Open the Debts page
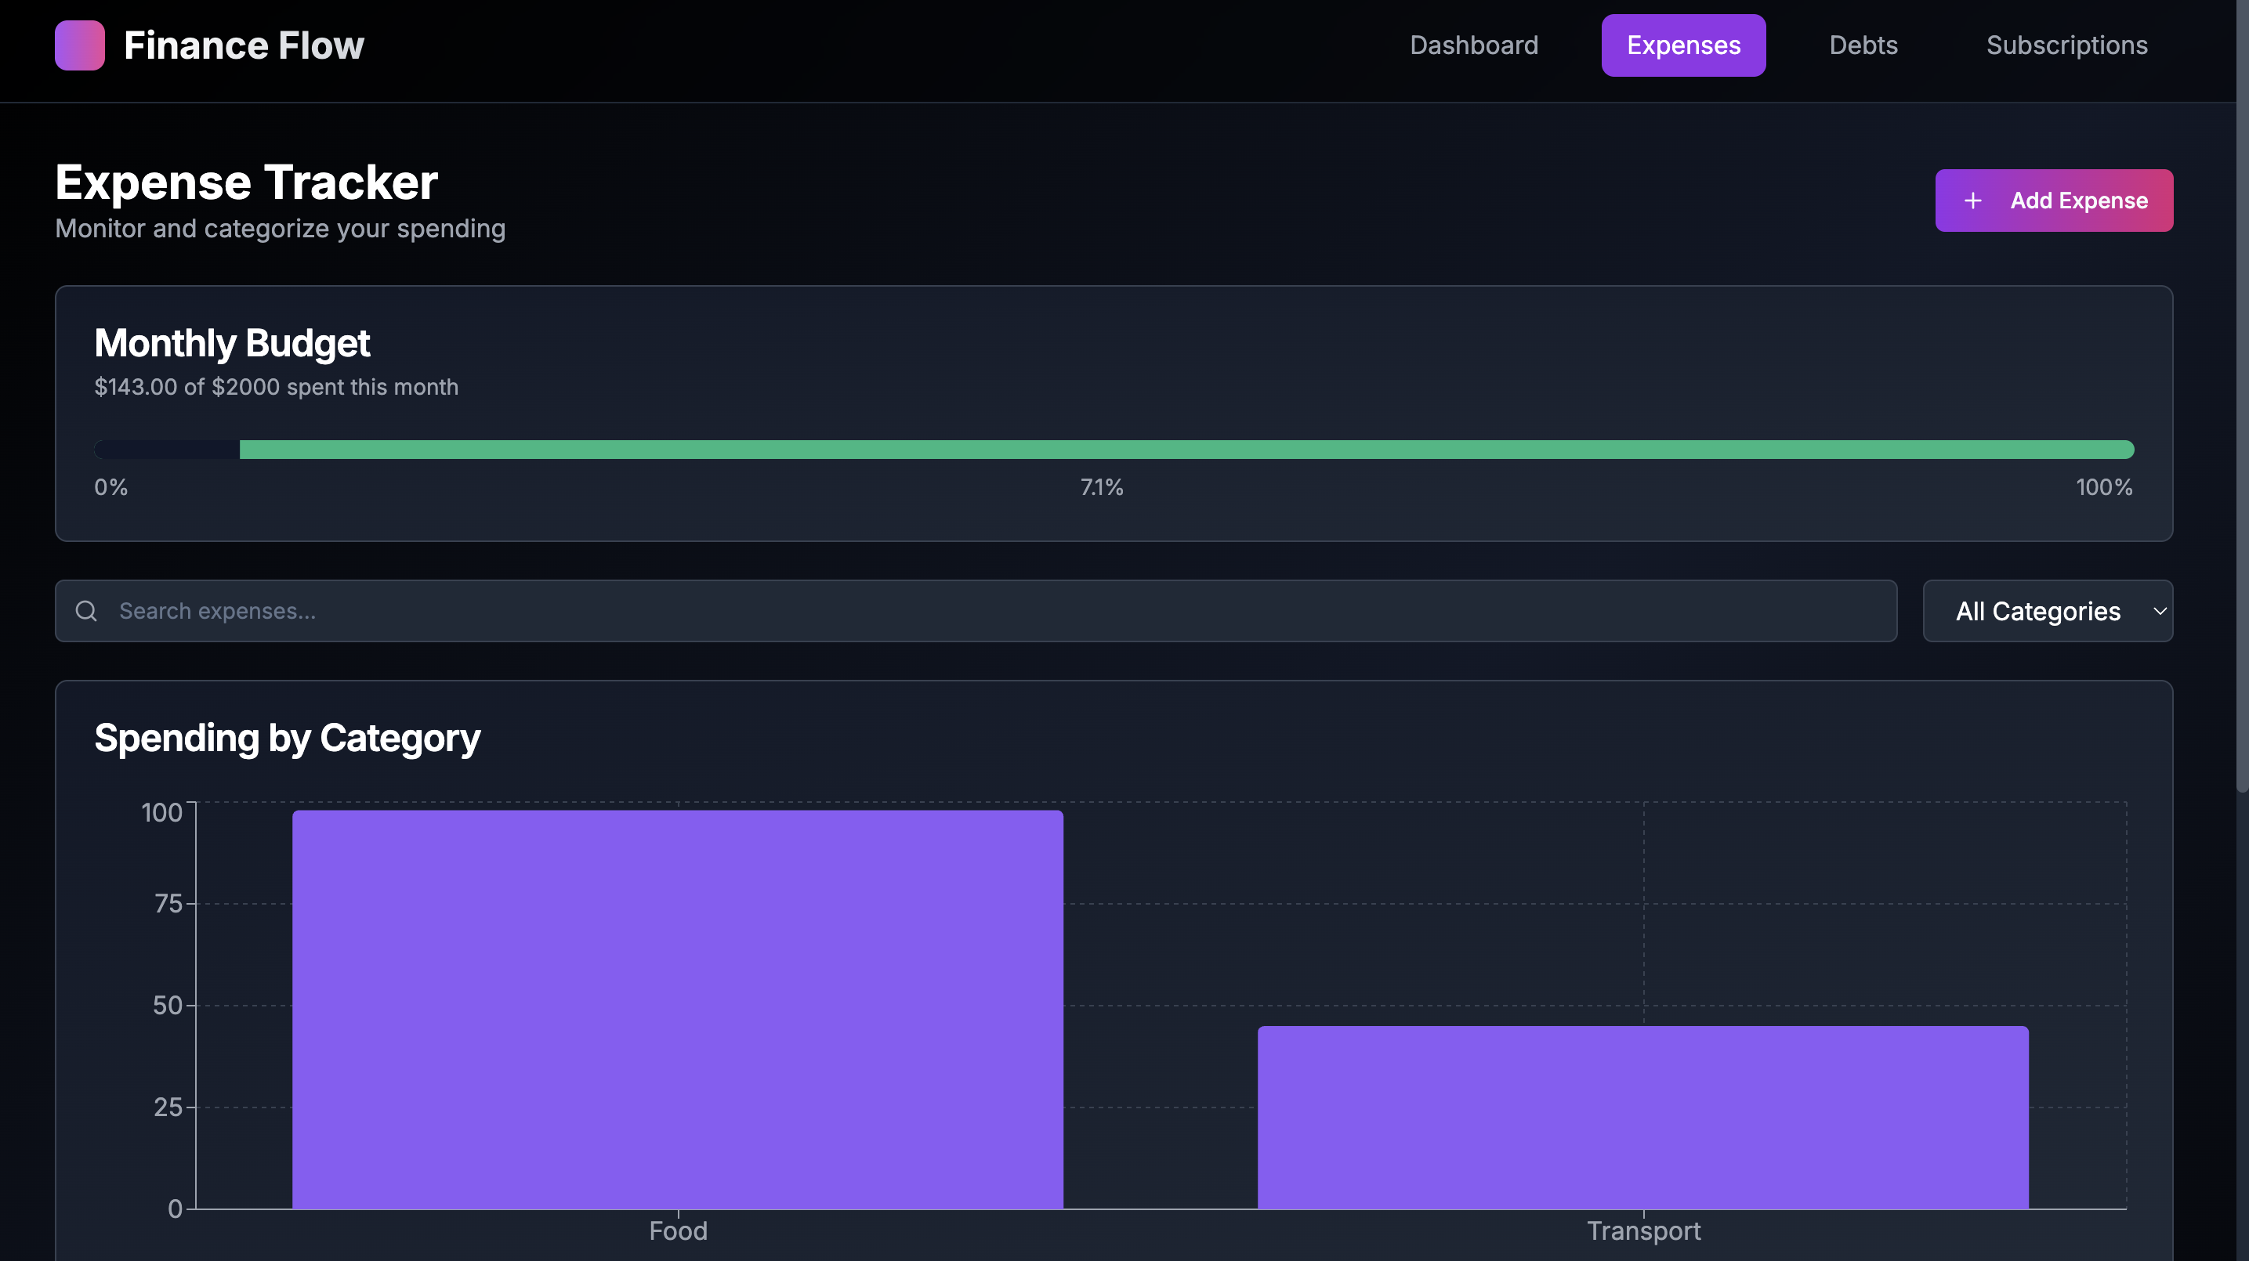This screenshot has width=2249, height=1261. [x=1862, y=45]
